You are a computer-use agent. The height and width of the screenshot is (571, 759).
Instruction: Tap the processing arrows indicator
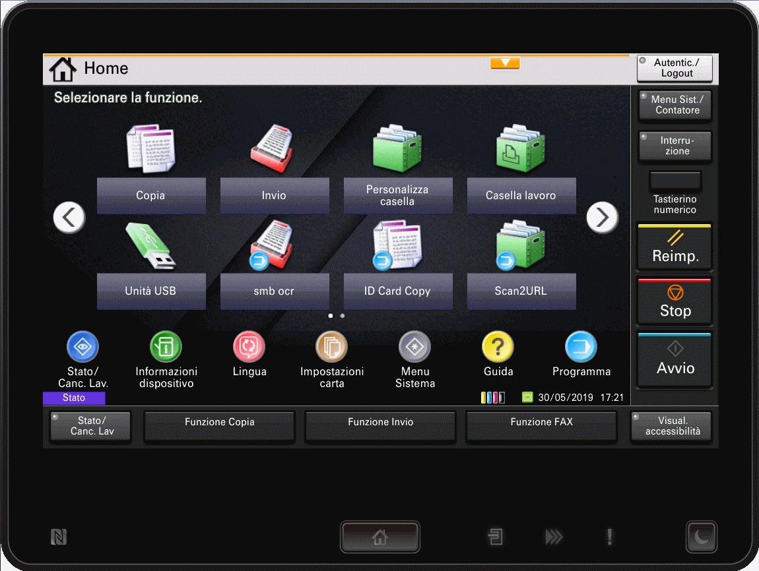[554, 537]
